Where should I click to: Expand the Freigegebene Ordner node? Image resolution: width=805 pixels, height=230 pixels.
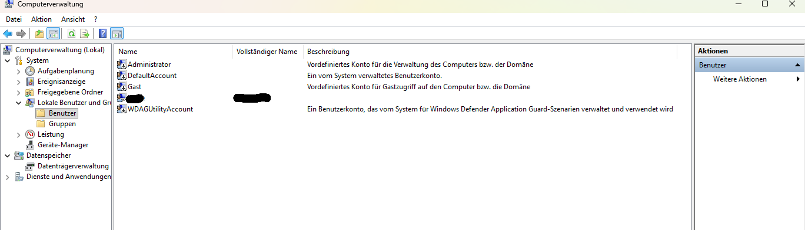click(x=18, y=92)
